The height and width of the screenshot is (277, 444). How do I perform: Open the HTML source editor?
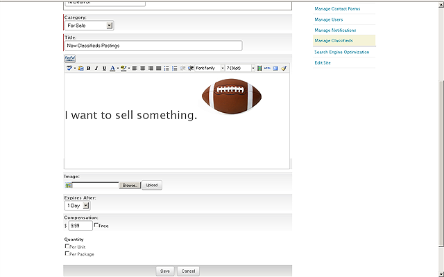pos(267,69)
